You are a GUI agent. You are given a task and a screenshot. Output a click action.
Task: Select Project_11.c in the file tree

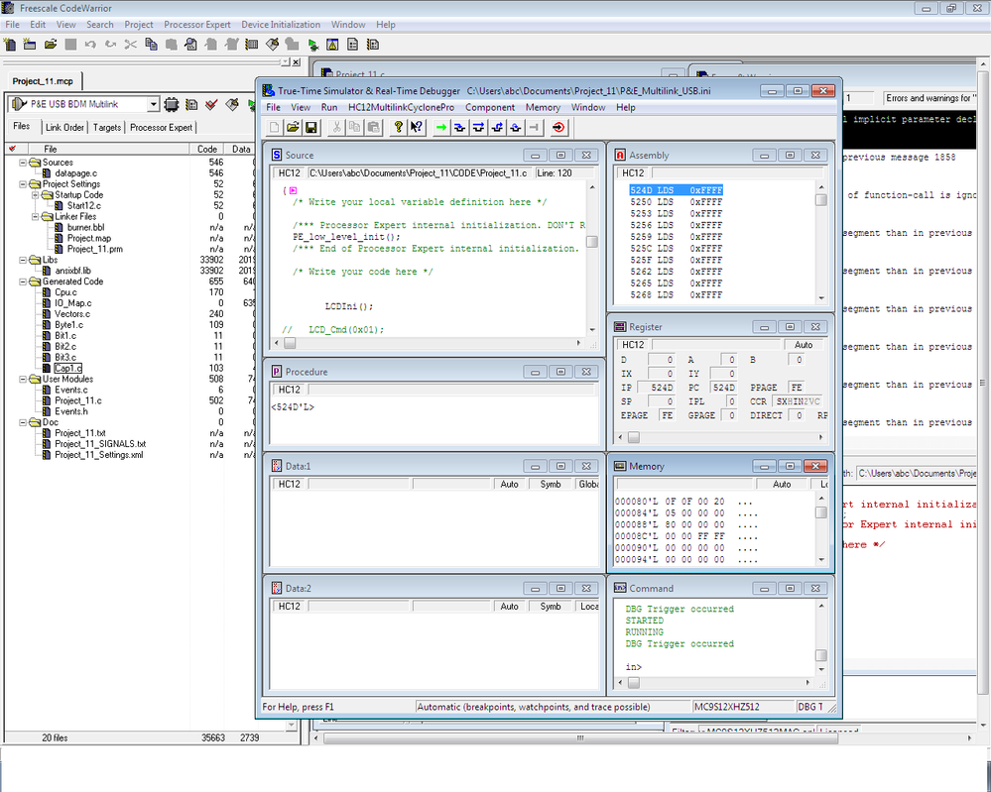(x=78, y=400)
